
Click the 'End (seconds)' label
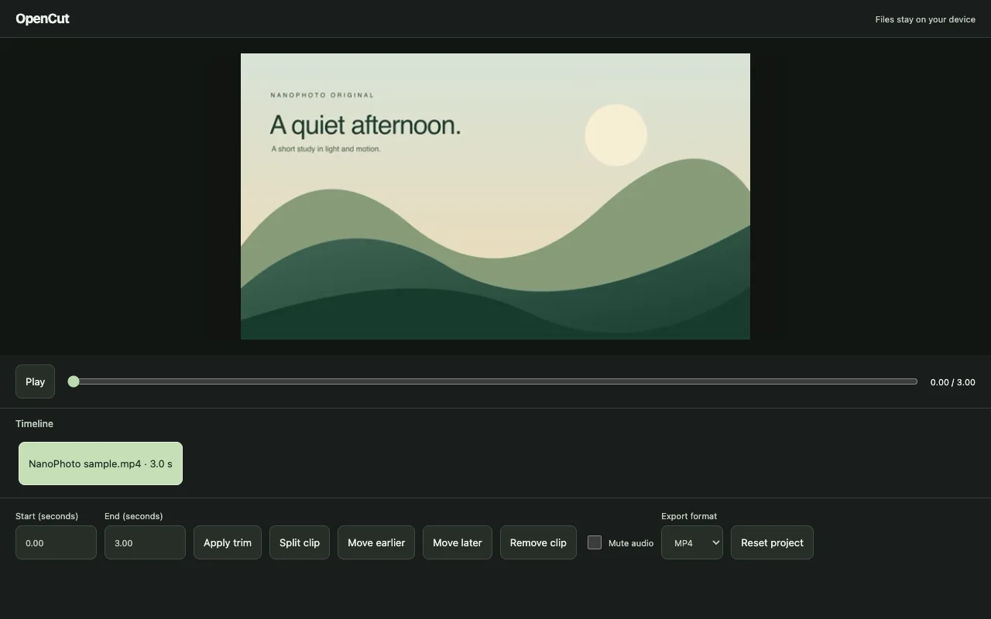coord(134,516)
